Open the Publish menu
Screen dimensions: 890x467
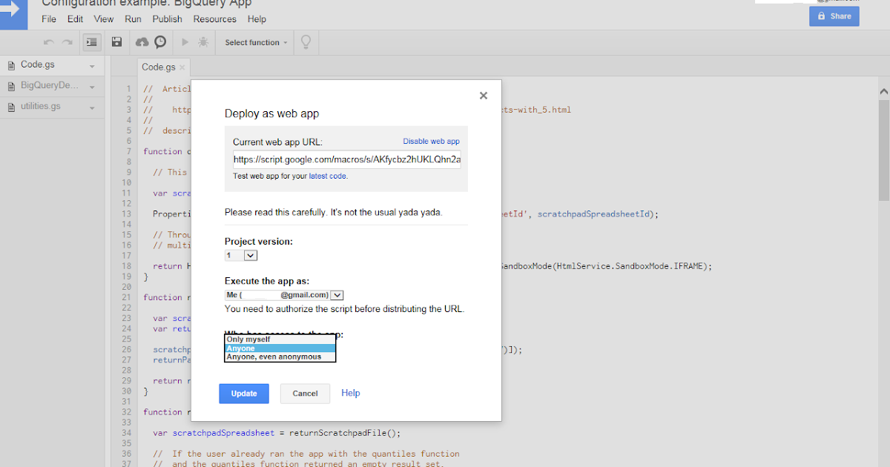click(167, 19)
